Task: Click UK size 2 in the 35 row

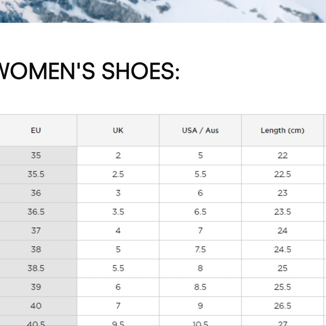Action: [118, 156]
